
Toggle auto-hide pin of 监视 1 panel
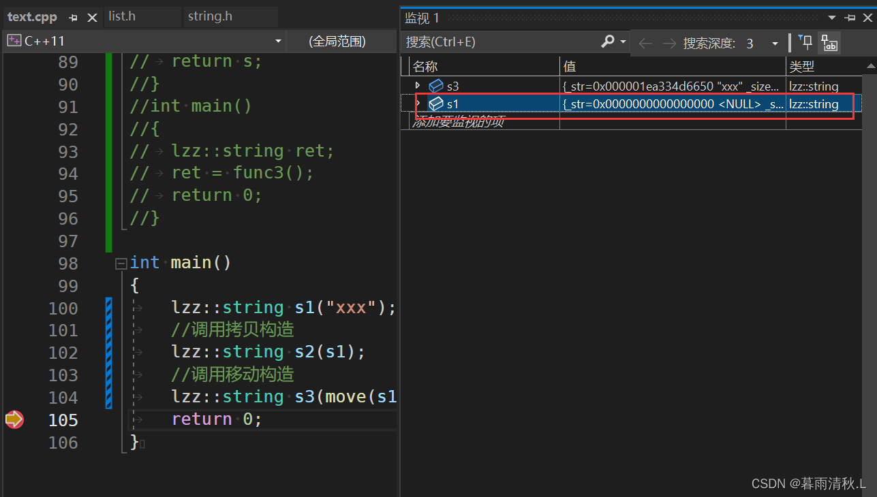coord(849,18)
